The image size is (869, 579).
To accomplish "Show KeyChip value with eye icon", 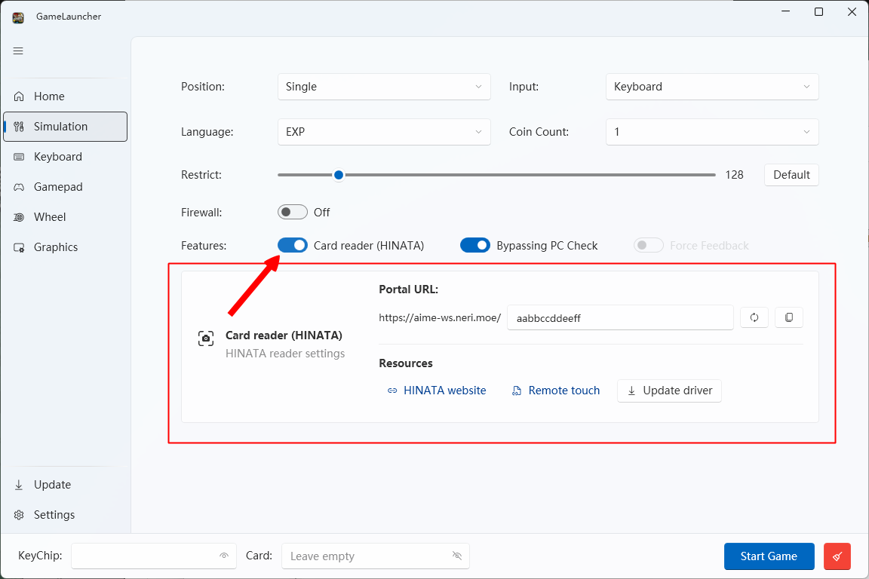I will [224, 556].
